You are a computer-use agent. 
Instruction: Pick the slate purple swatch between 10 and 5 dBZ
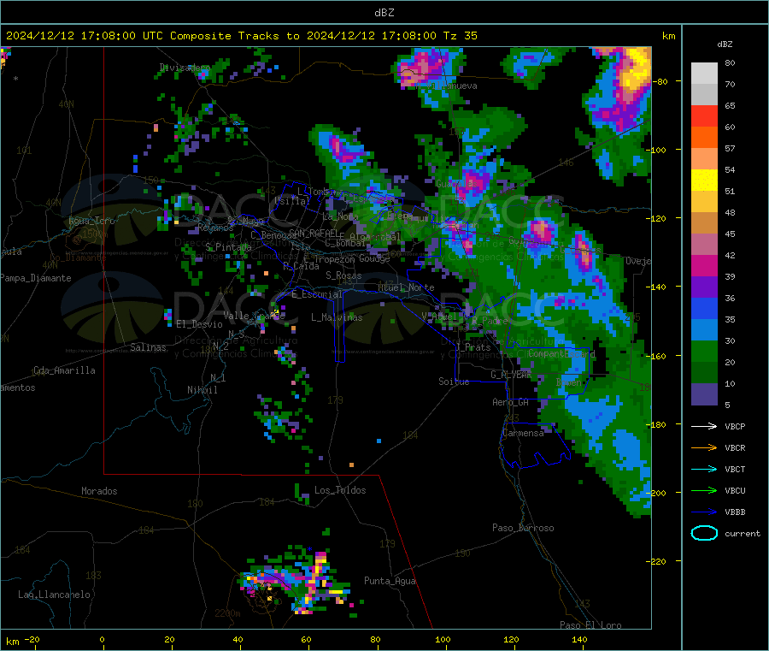pos(704,394)
